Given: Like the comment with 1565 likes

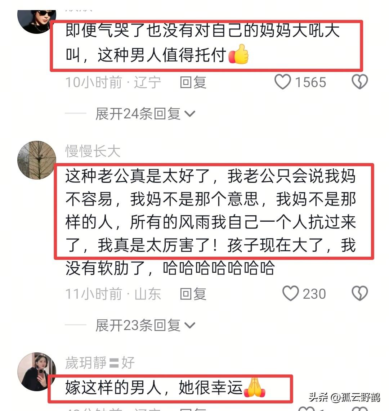Looking at the screenshot, I should [x=282, y=82].
